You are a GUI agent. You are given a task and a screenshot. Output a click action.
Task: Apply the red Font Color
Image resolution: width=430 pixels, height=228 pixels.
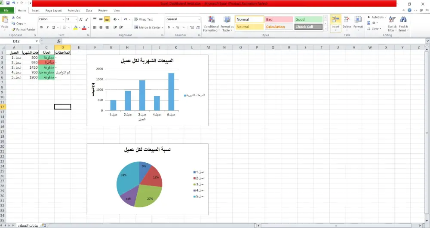tap(84, 27)
